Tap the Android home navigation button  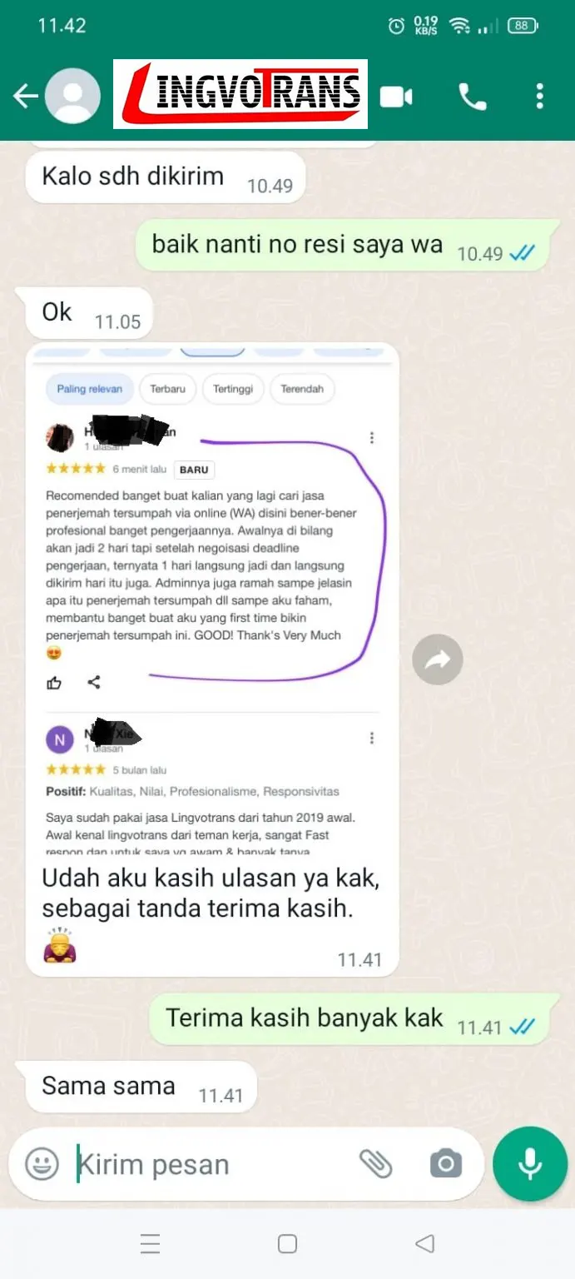(287, 1244)
